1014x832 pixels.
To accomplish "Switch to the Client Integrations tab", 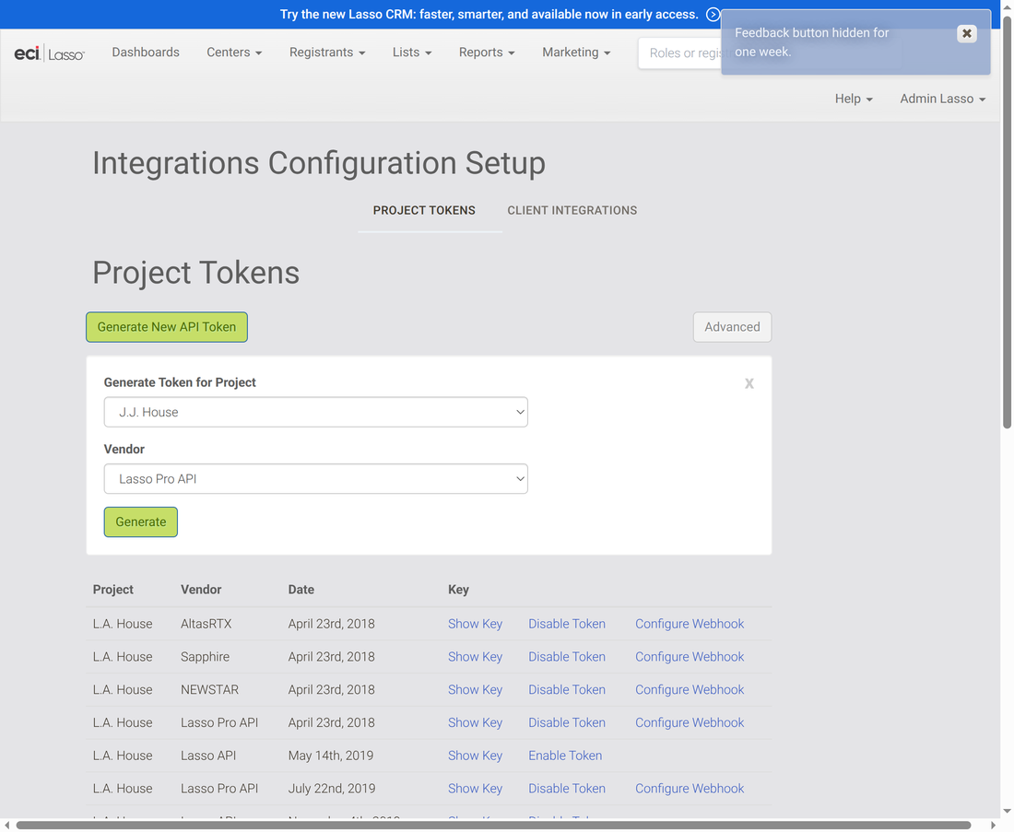I will click(572, 210).
